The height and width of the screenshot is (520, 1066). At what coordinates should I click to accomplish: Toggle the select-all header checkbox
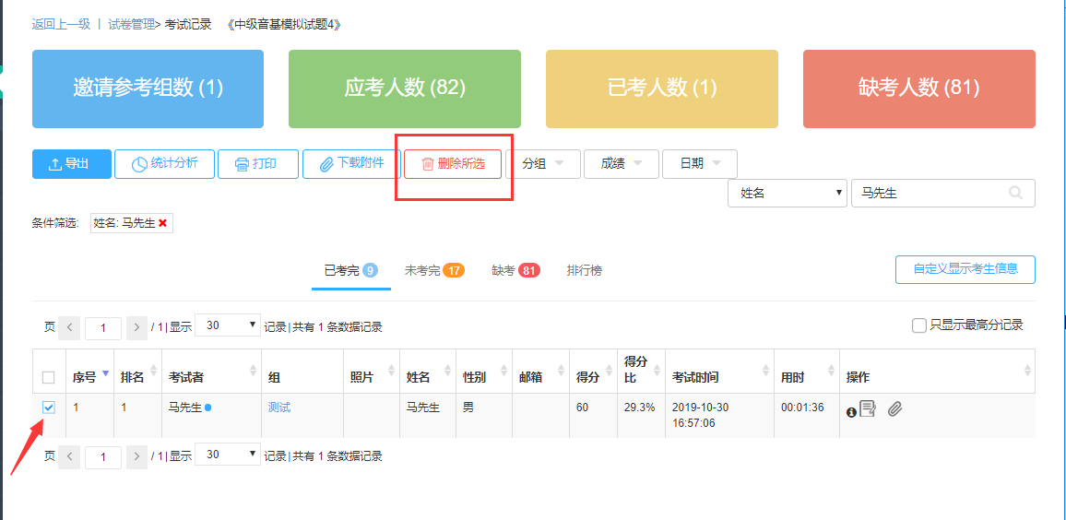(49, 377)
